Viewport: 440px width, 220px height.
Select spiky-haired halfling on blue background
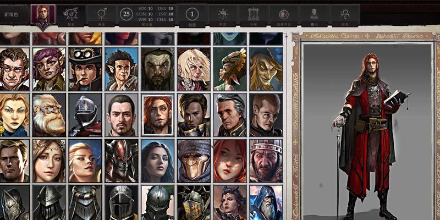(x=122, y=69)
